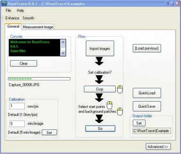
Task: Click the mm/pix input field
Action: [x=17, y=106]
